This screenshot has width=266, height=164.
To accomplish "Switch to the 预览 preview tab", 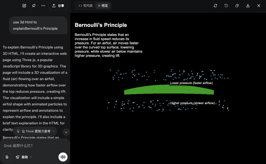I will pos(103,6).
